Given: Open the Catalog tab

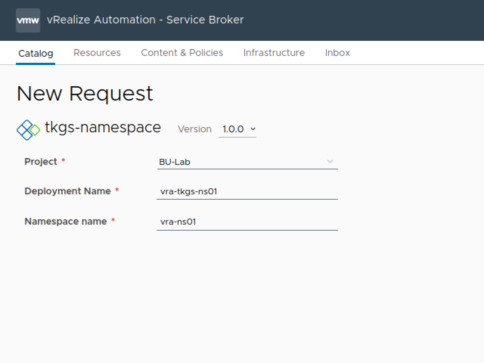Looking at the screenshot, I should point(36,53).
